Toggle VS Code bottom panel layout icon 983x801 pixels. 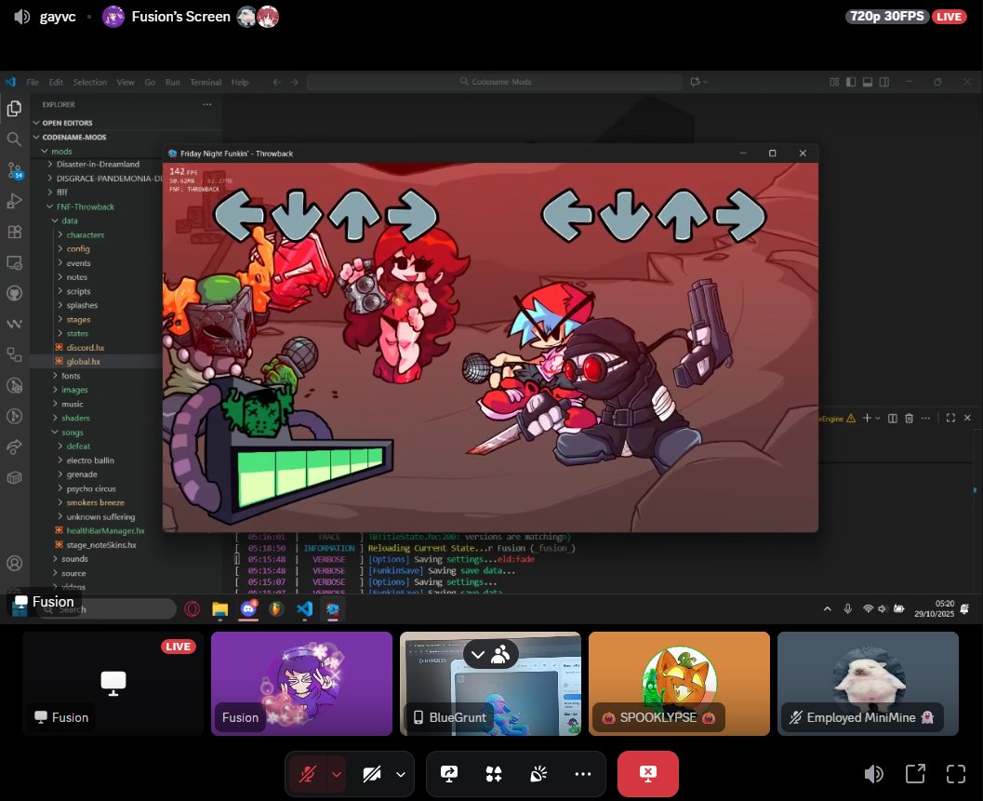pyautogui.click(x=868, y=82)
